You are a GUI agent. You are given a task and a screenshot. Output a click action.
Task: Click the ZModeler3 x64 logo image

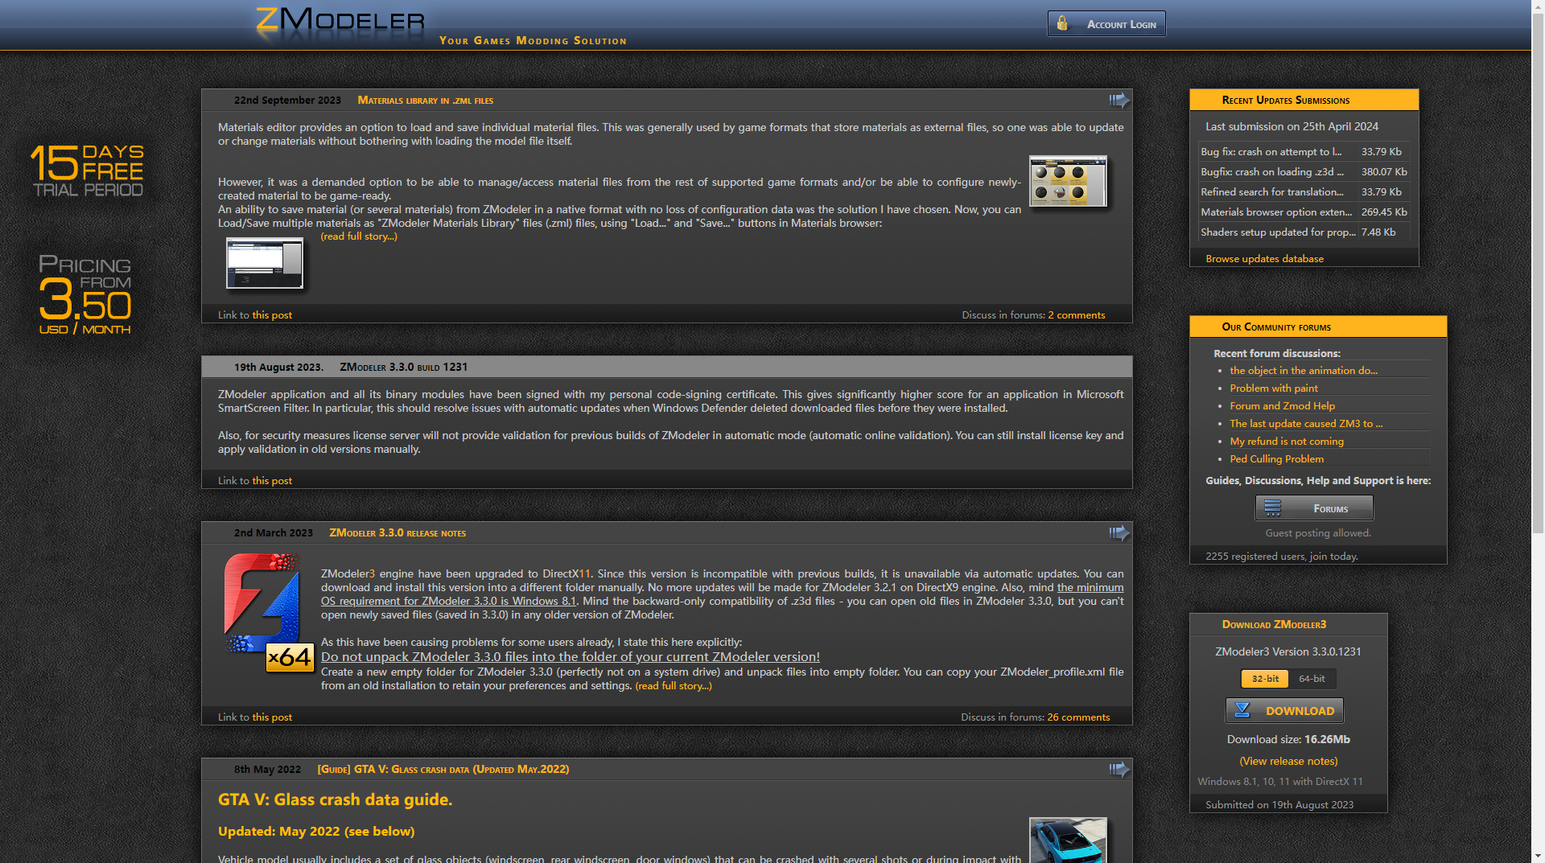(x=267, y=611)
